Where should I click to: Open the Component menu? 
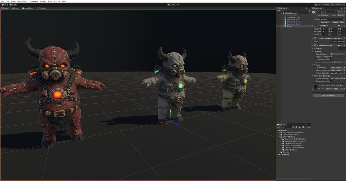point(33,1)
